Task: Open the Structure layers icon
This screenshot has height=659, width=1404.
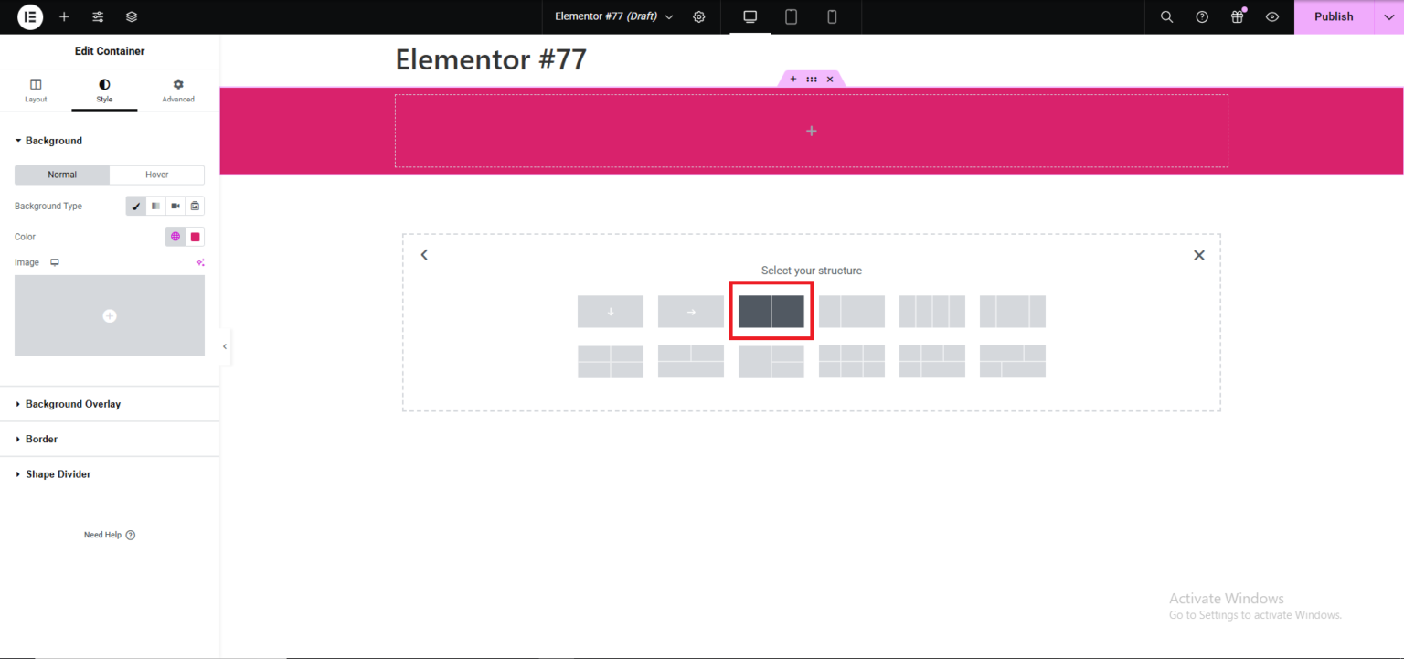Action: click(x=132, y=16)
